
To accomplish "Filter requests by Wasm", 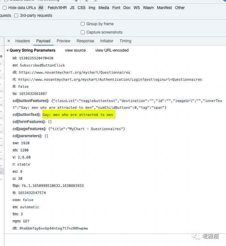I will (x=148, y=8).
